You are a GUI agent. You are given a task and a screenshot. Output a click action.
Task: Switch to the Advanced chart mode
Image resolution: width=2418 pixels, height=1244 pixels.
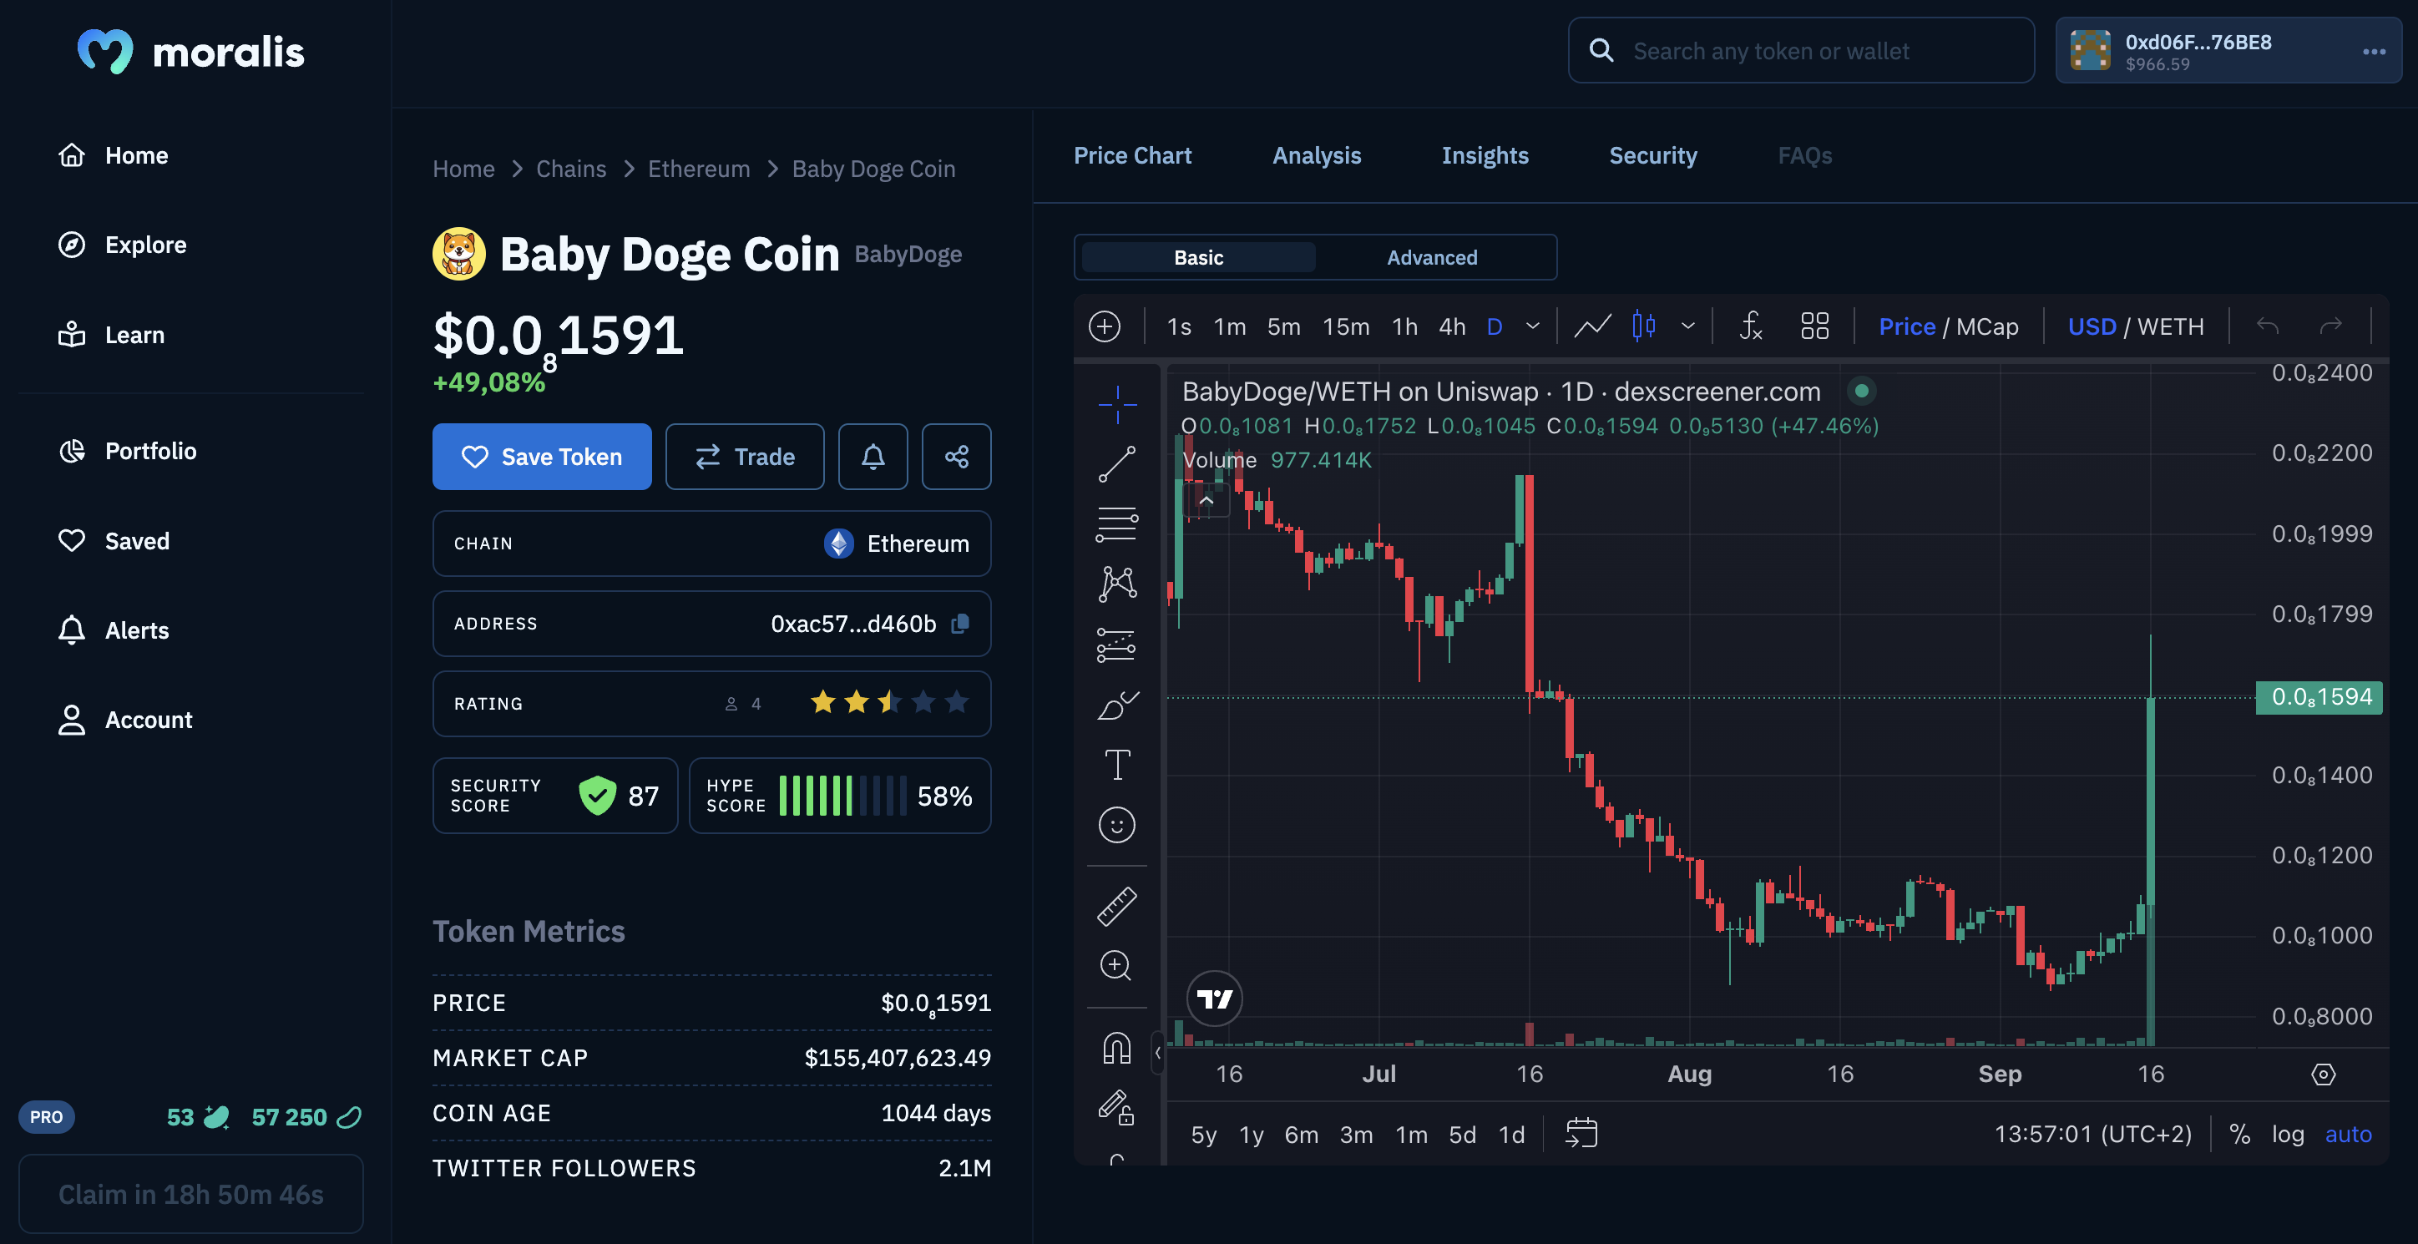(x=1431, y=257)
